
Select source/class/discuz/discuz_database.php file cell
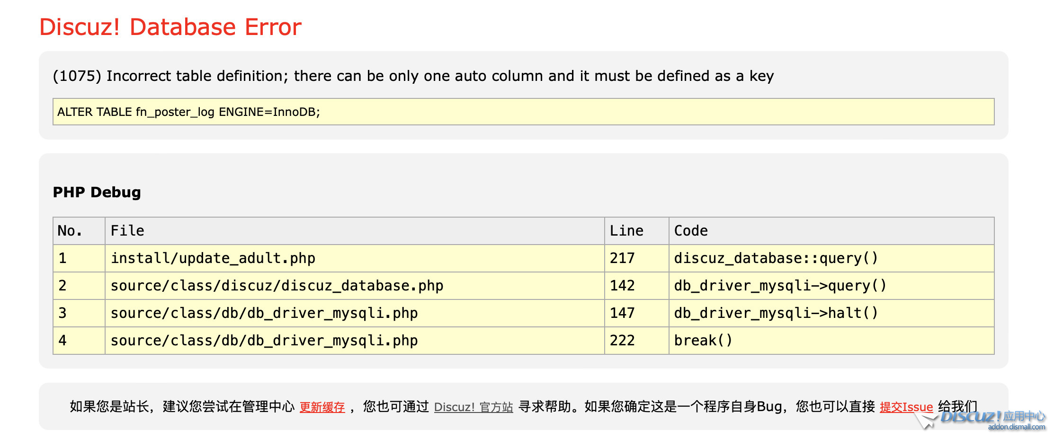(x=355, y=286)
